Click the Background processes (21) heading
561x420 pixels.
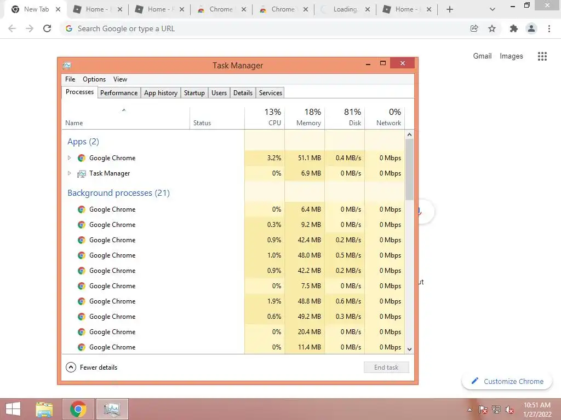point(118,193)
